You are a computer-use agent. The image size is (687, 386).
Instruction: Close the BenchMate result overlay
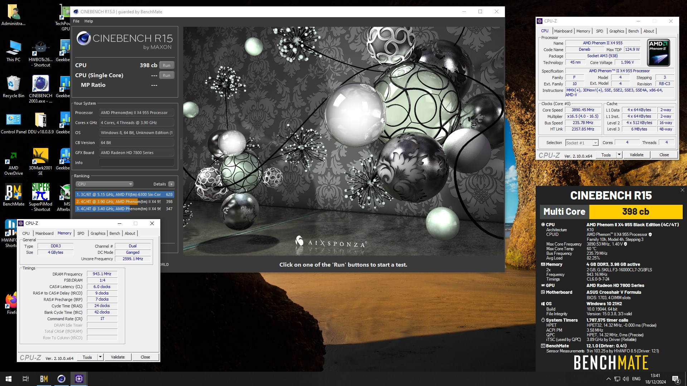coord(682,190)
